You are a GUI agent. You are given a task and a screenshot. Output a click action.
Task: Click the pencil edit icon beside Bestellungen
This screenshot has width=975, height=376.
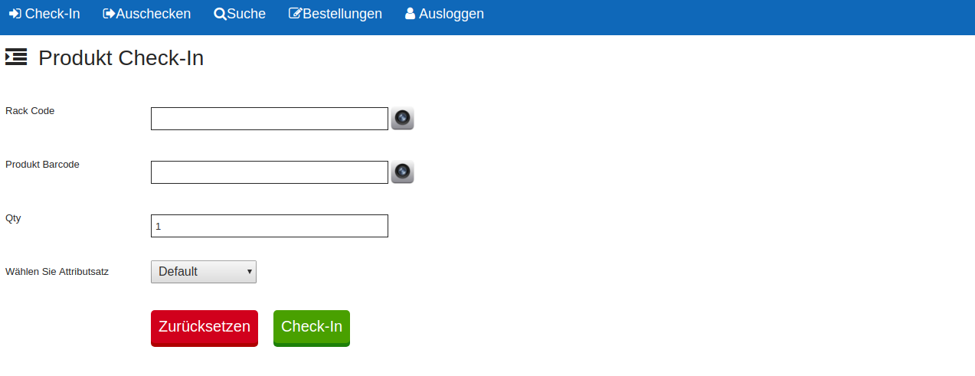pos(295,14)
